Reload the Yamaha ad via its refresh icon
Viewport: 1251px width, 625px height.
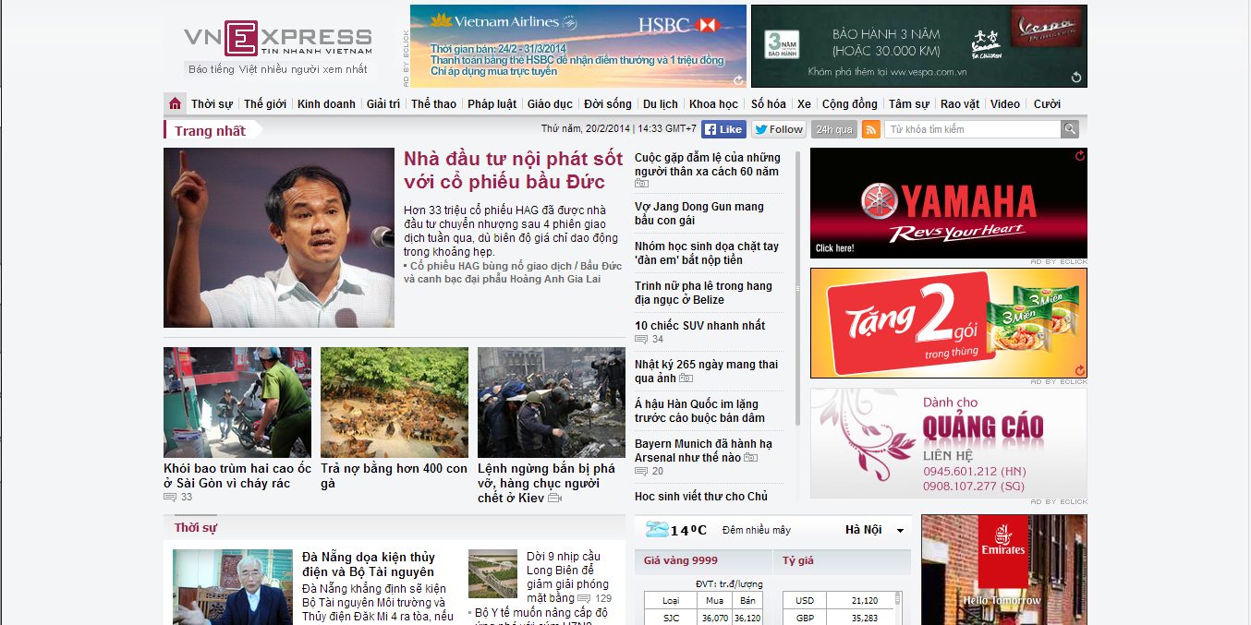[x=1079, y=155]
